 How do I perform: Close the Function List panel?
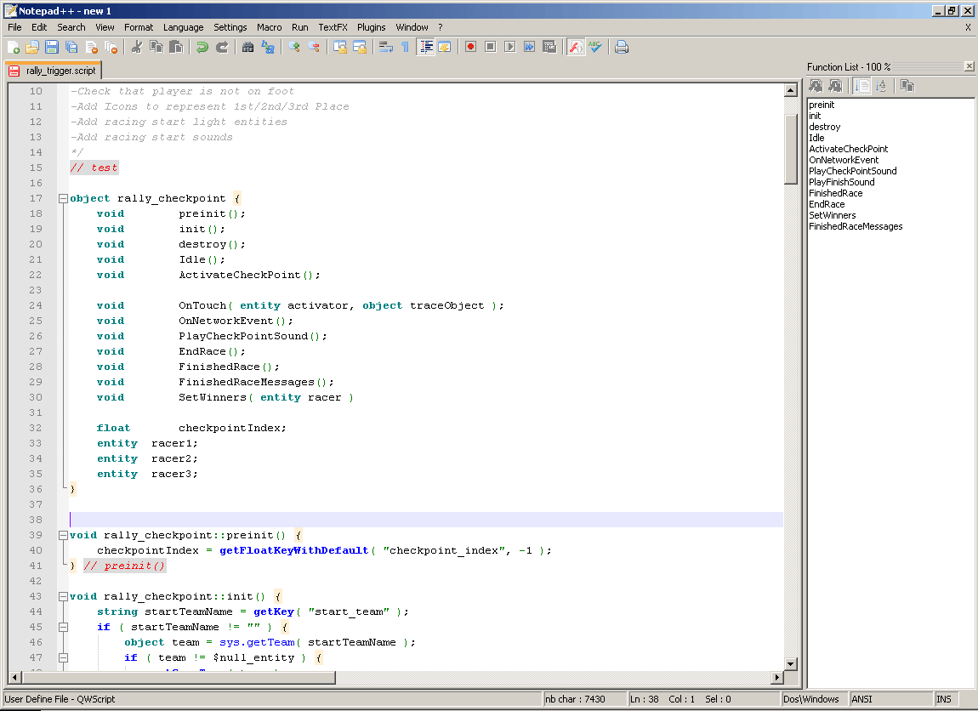pyautogui.click(x=969, y=66)
